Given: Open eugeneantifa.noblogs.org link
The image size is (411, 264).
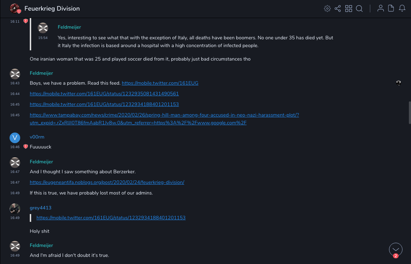Looking at the screenshot, I should [107, 182].
